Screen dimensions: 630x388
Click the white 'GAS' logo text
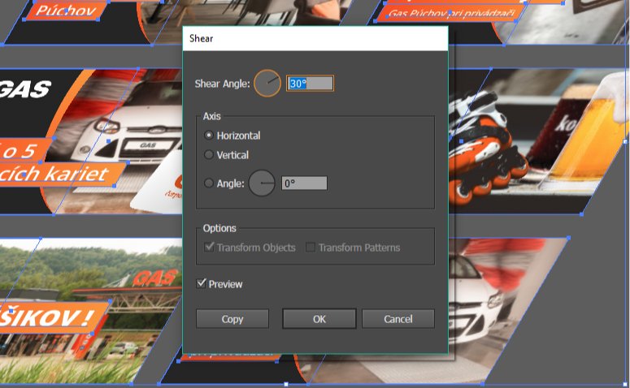point(25,89)
